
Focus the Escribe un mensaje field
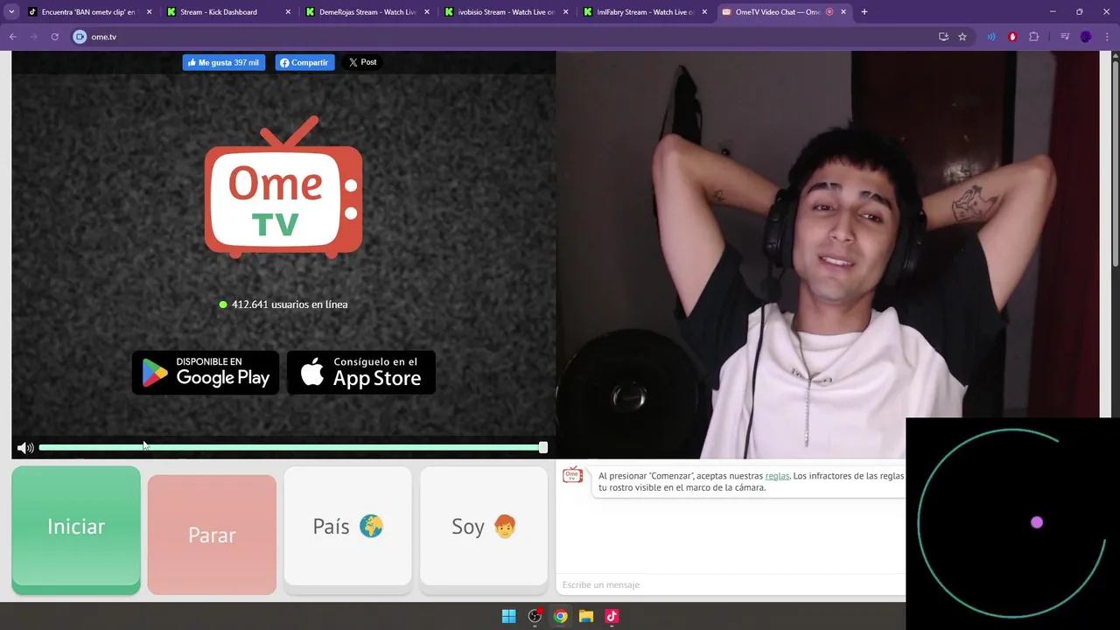click(731, 584)
